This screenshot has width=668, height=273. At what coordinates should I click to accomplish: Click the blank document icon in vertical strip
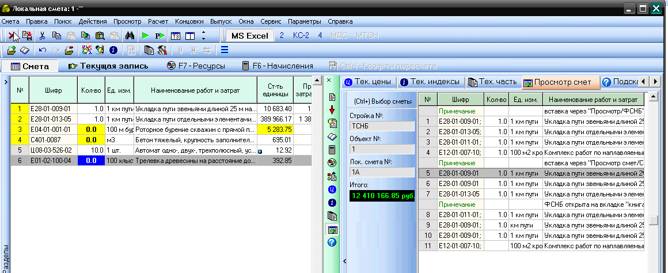coord(332,97)
